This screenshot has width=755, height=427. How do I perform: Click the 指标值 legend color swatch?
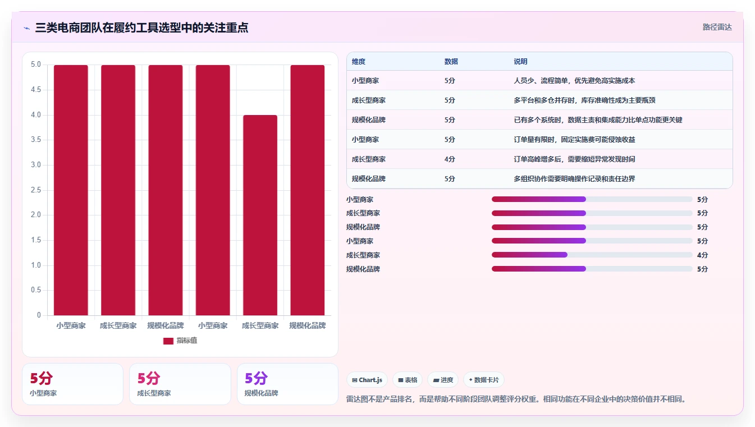pyautogui.click(x=168, y=341)
